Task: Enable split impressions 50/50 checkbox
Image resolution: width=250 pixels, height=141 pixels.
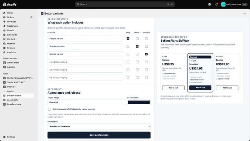Action: pos(49,109)
